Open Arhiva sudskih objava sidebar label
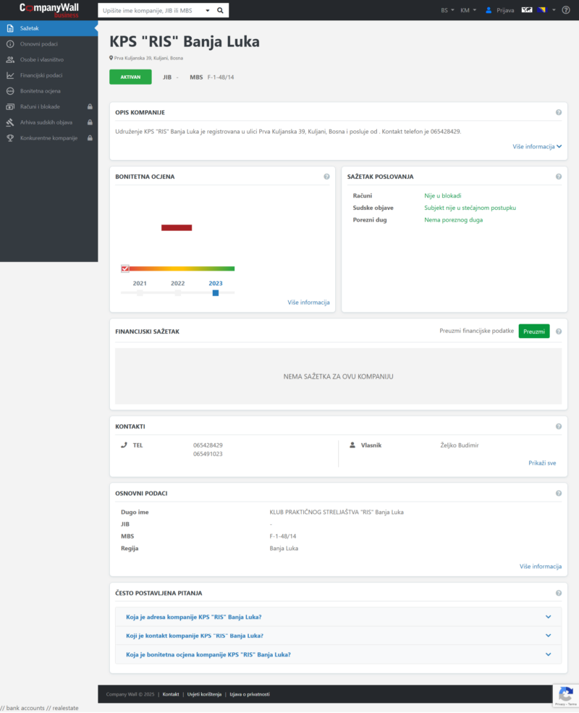The image size is (579, 713). point(46,122)
